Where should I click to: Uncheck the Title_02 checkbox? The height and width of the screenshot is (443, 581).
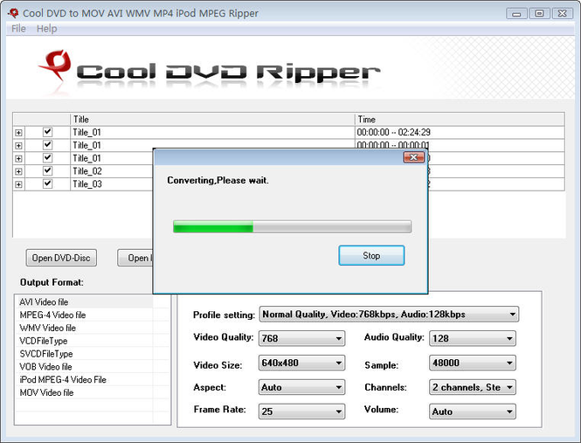coord(47,171)
